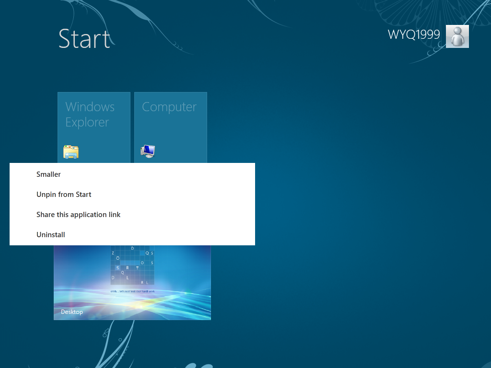Click the plant stem decoration below Desktop tile
Viewport: 491px width, 368px height.
tap(119, 344)
